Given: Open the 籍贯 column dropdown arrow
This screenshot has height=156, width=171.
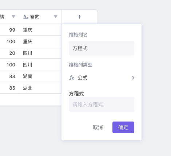Looking at the screenshot, I should tap(56, 17).
